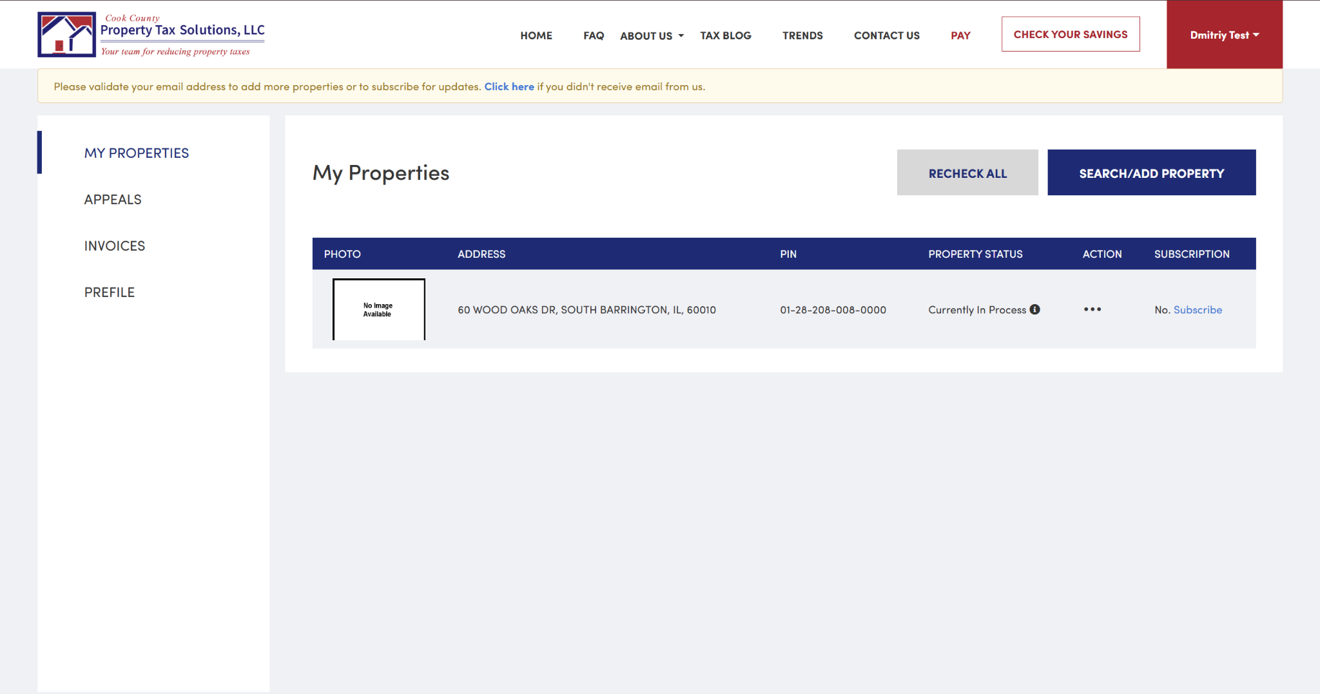Click the 'Click here' resend email link
Screen dimensions: 1320x694
click(509, 86)
